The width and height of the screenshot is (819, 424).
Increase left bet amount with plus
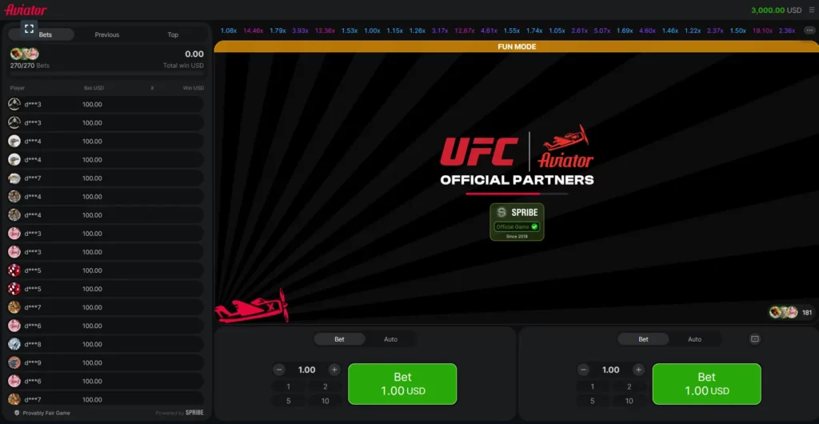coord(334,370)
